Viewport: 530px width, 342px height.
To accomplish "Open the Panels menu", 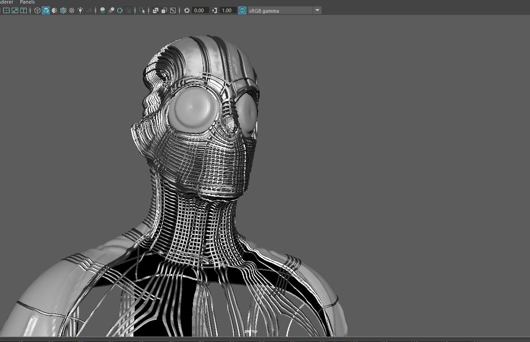I will tap(27, 2).
